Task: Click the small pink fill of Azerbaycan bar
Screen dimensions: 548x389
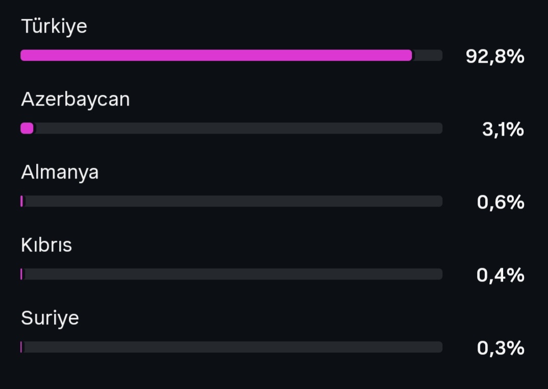Action: pyautogui.click(x=27, y=128)
